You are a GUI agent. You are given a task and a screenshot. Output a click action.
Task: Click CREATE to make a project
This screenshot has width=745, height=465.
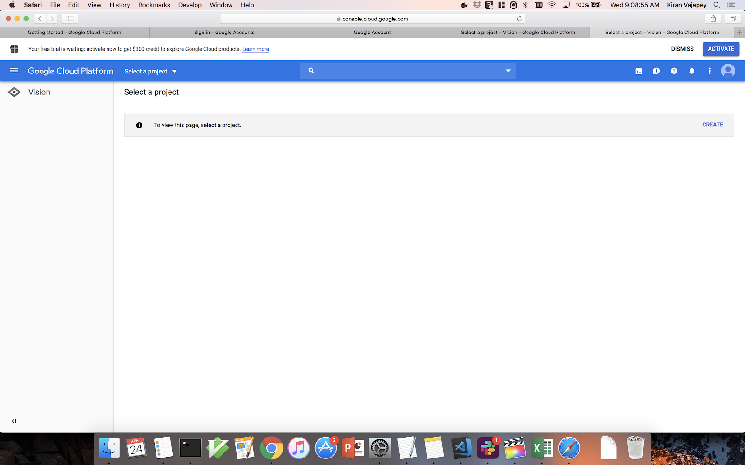point(712,125)
